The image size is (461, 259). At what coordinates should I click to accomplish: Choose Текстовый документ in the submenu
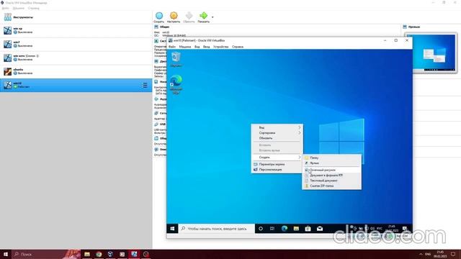[x=331, y=181]
